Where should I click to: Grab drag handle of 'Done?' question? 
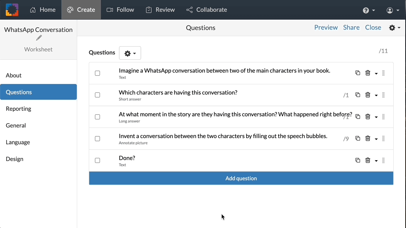point(383,161)
